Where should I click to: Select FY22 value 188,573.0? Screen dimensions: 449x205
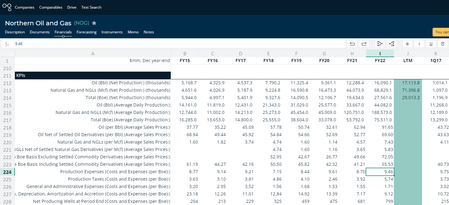380,112
